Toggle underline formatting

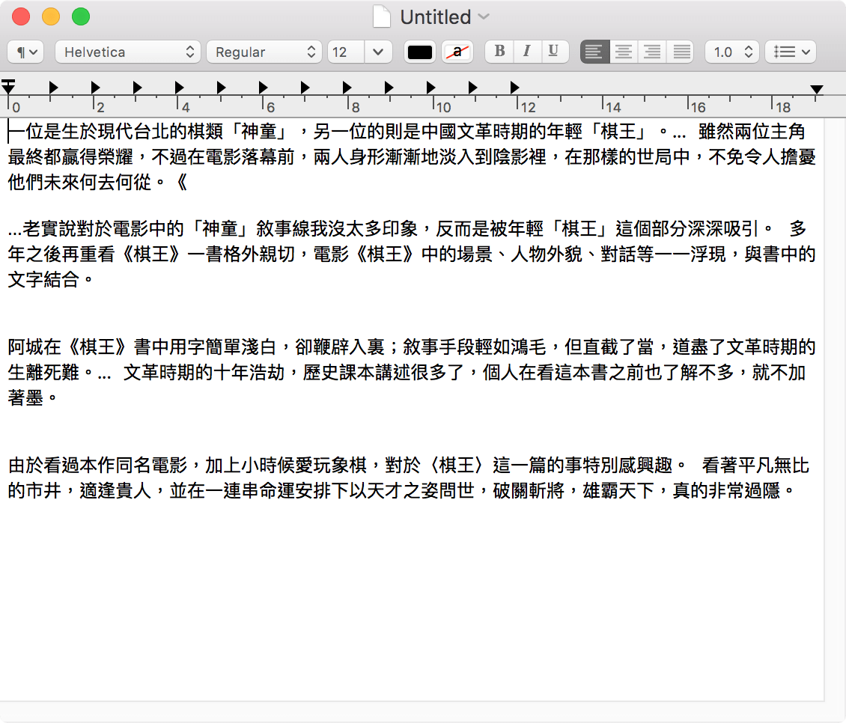coord(553,52)
